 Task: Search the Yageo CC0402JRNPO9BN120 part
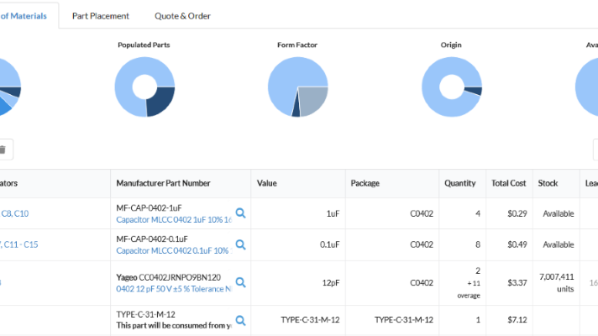click(x=240, y=283)
